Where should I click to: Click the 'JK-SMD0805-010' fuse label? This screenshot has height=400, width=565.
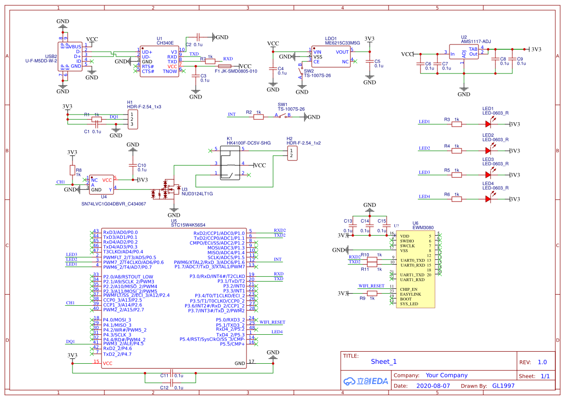[239, 71]
